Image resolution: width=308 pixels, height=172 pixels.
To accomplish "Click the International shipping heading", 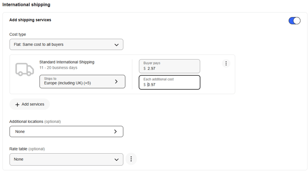I will [26, 5].
